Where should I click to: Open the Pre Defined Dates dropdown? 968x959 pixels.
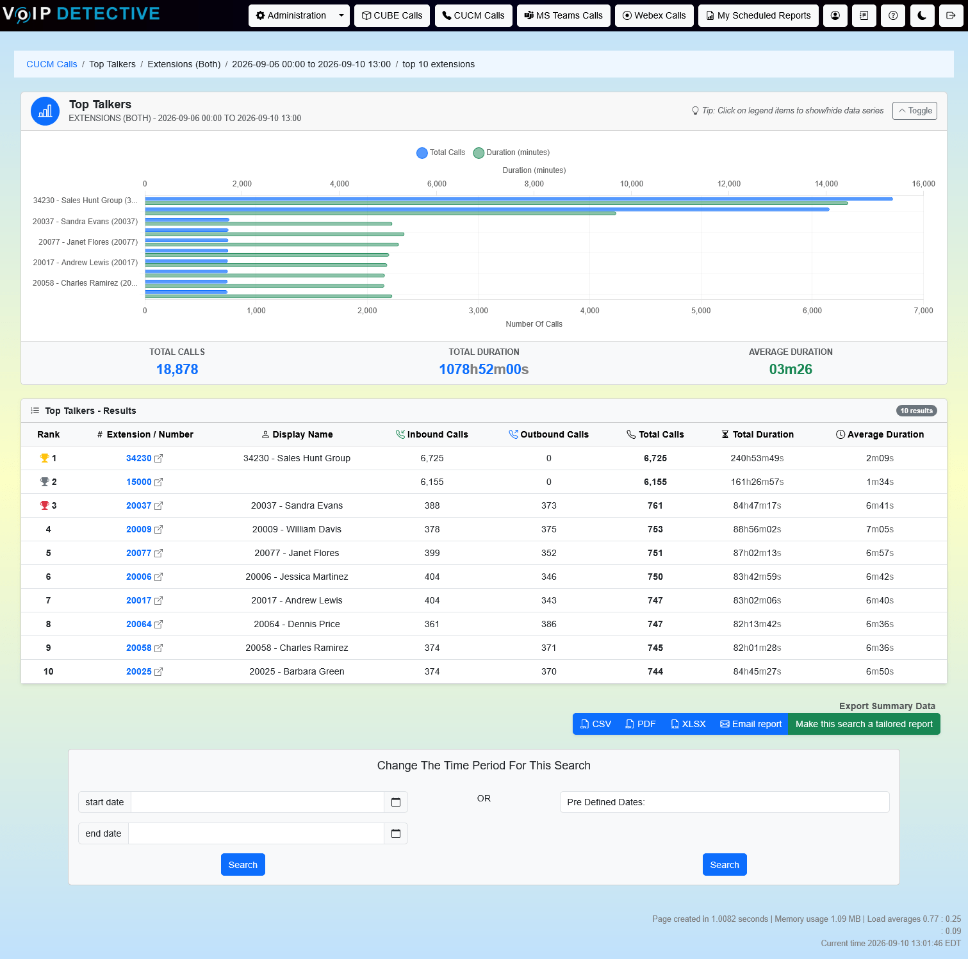[725, 802]
